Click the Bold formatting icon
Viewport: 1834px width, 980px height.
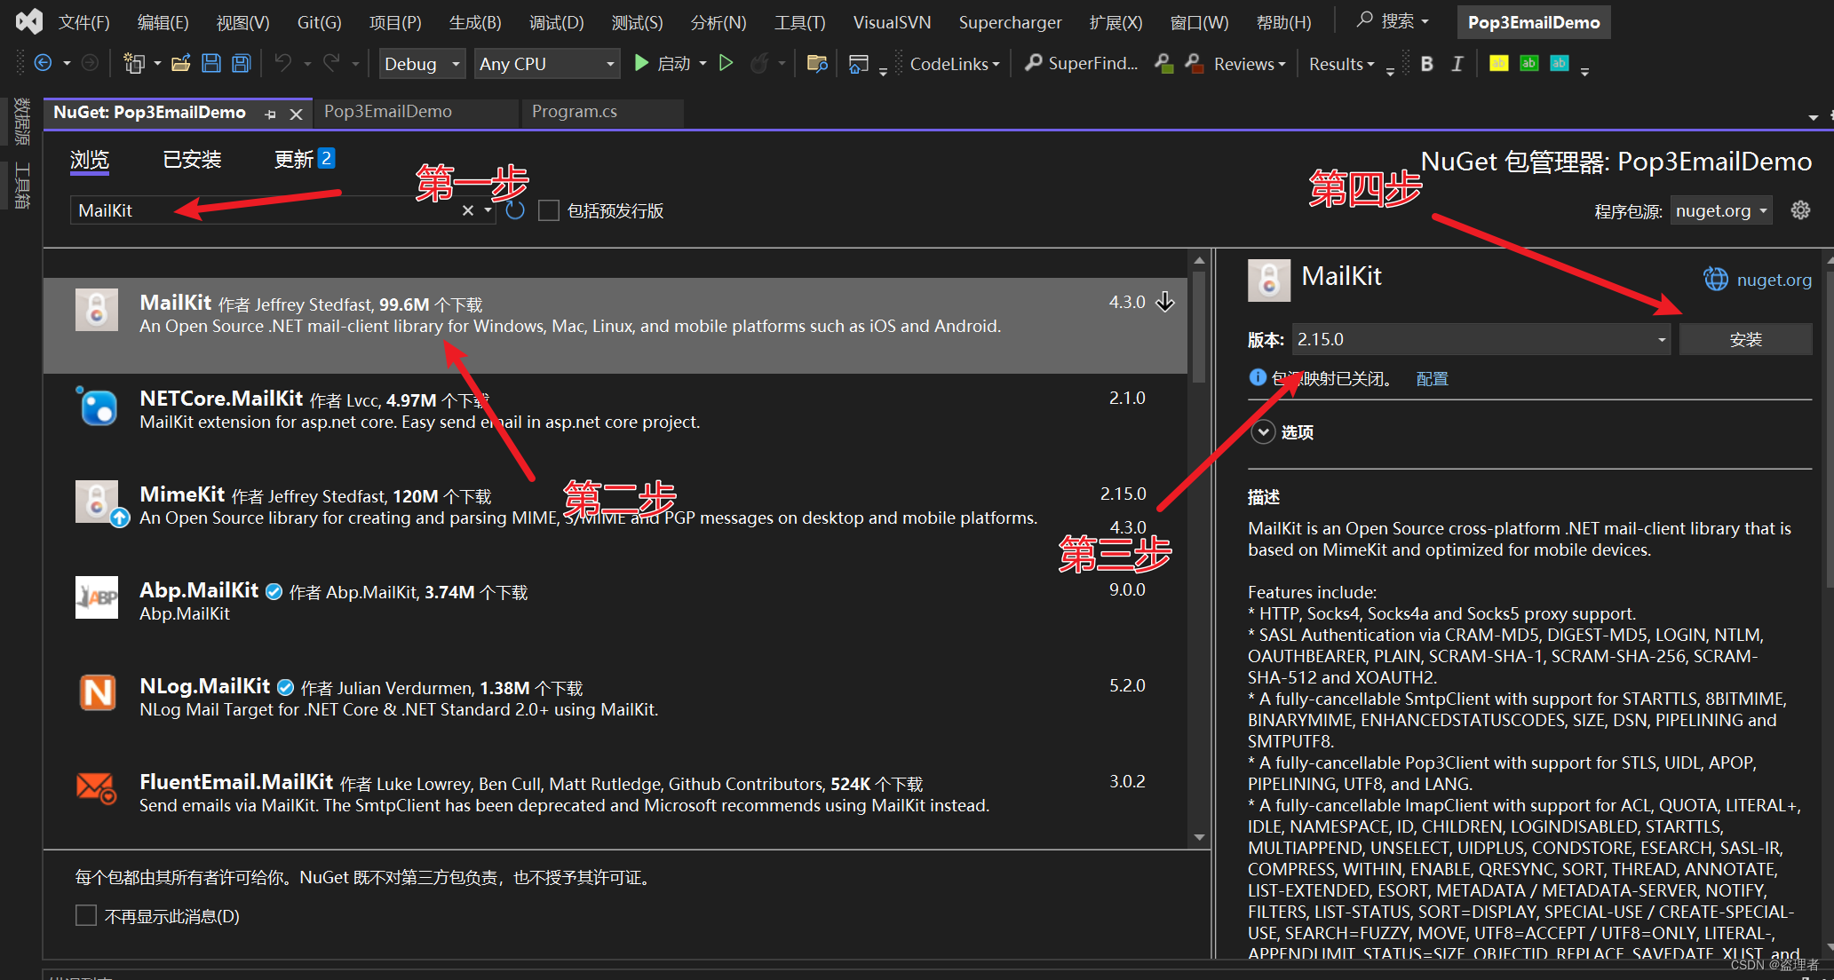(x=1426, y=63)
